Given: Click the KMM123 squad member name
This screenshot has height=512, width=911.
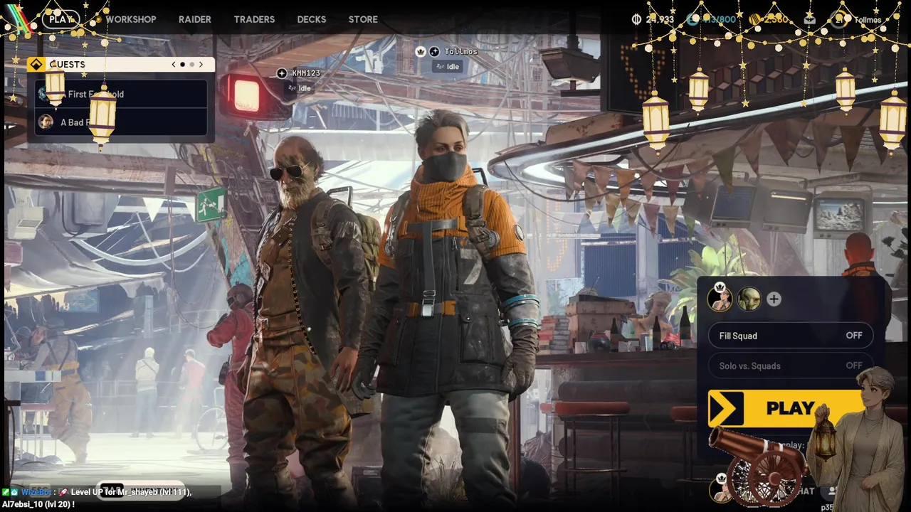Looking at the screenshot, I should click(x=306, y=73).
